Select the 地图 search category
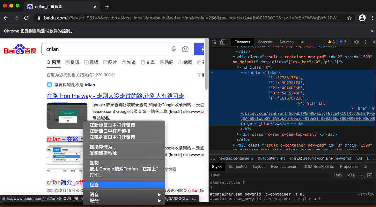This screenshot has width=376, height=207. coord(185,62)
